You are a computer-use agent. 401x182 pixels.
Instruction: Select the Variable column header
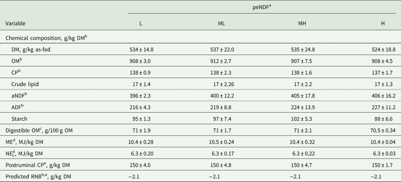16,22
